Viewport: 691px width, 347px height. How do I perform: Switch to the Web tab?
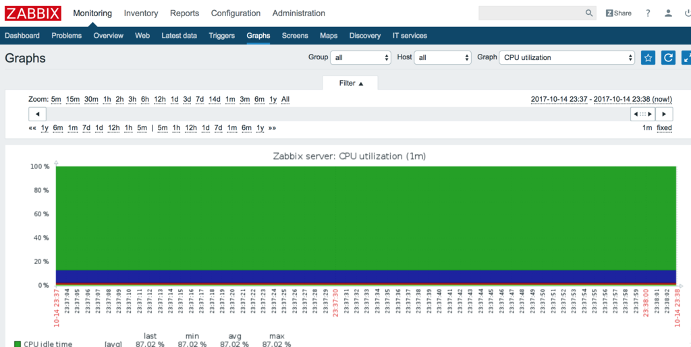click(142, 36)
